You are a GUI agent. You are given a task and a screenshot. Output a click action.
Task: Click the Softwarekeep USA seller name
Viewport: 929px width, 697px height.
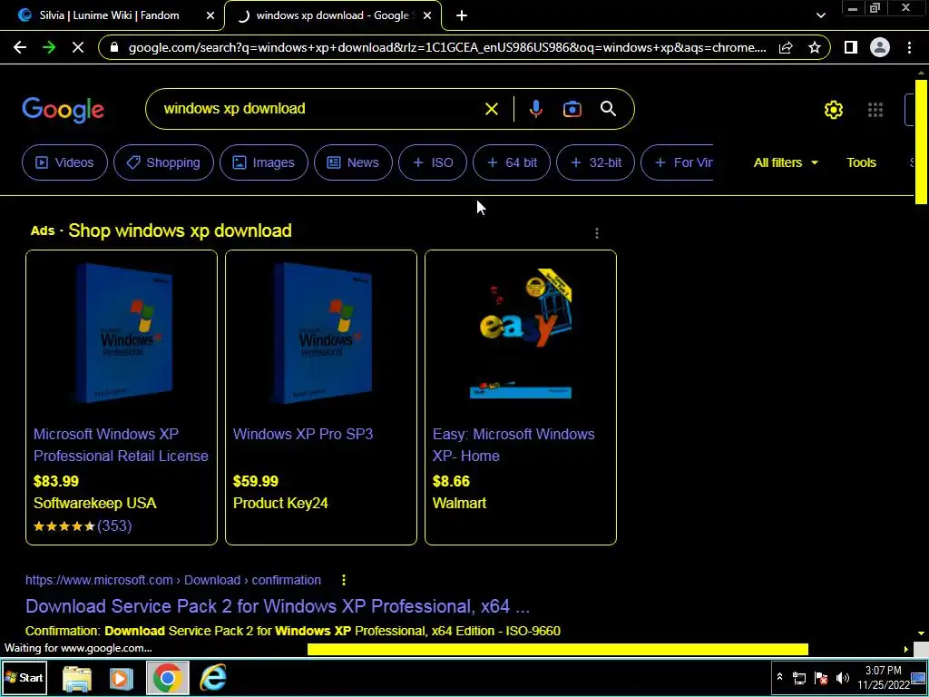coord(94,503)
